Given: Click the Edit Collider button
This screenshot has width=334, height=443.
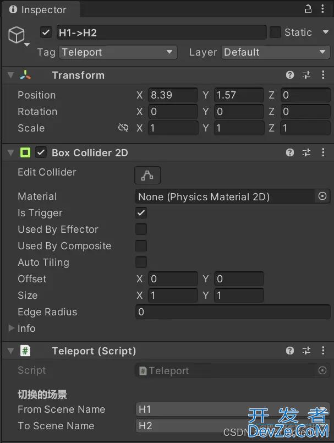Looking at the screenshot, I should [147, 175].
